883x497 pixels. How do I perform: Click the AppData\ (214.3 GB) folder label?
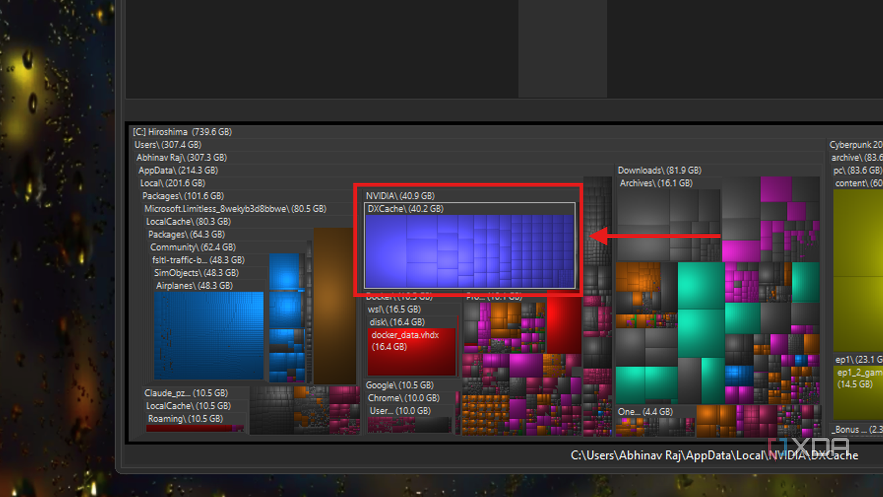178,170
